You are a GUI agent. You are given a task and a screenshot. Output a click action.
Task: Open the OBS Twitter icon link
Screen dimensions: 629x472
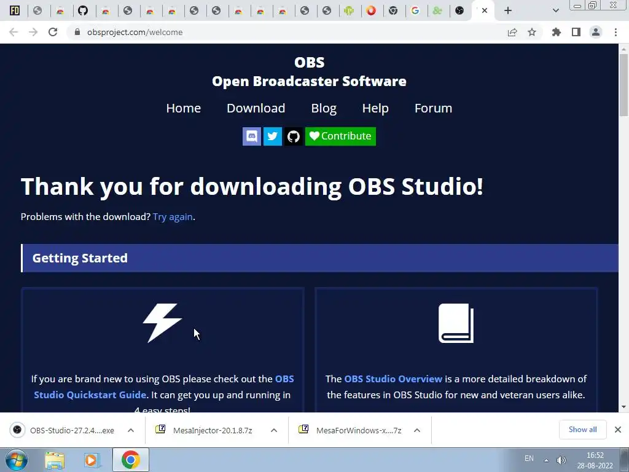click(x=272, y=136)
